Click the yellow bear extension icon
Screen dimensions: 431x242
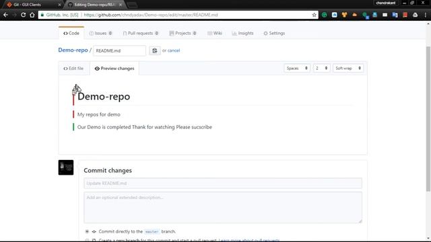pyautogui.click(x=344, y=15)
